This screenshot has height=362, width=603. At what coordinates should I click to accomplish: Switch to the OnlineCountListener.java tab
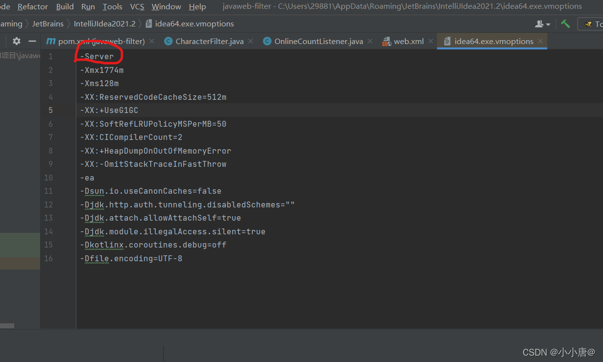318,41
